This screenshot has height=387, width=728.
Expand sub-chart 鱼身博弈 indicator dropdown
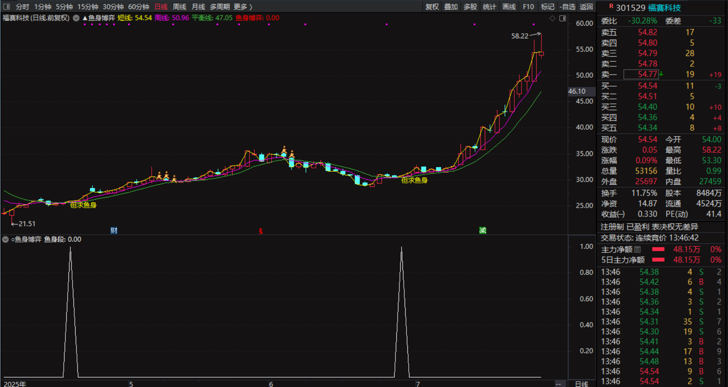(5, 239)
